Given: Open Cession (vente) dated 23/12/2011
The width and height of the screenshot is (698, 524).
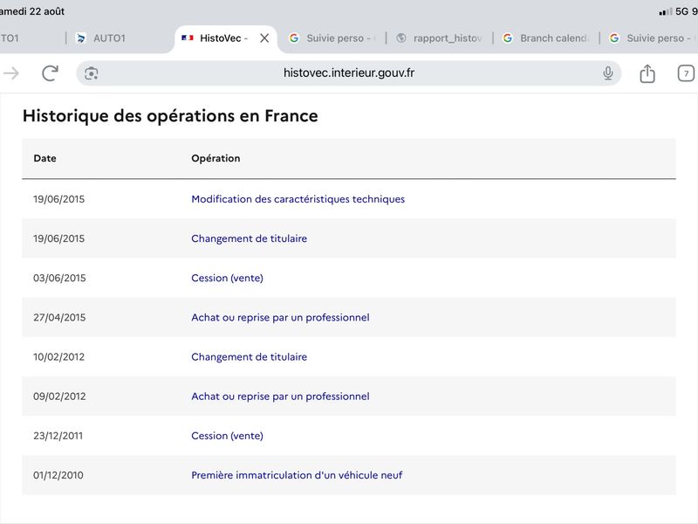Looking at the screenshot, I should coord(227,436).
